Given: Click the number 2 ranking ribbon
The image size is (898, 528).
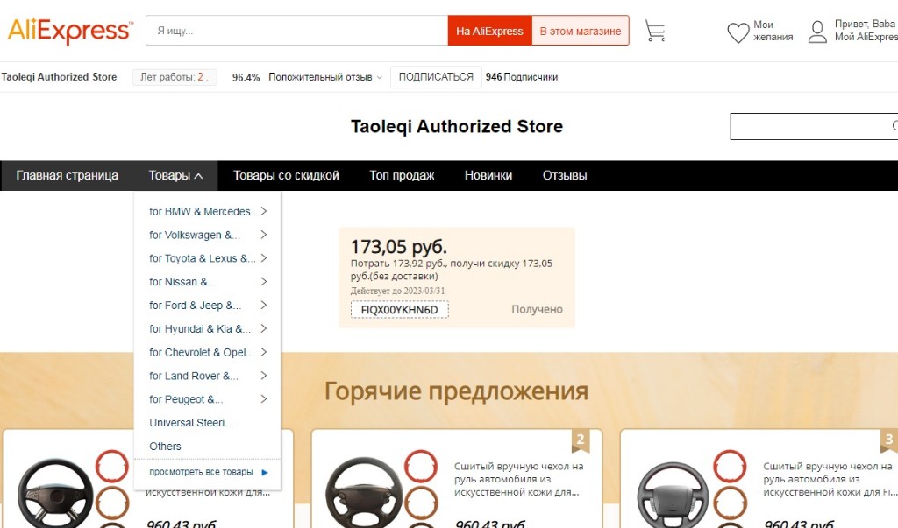Looking at the screenshot, I should click(581, 440).
